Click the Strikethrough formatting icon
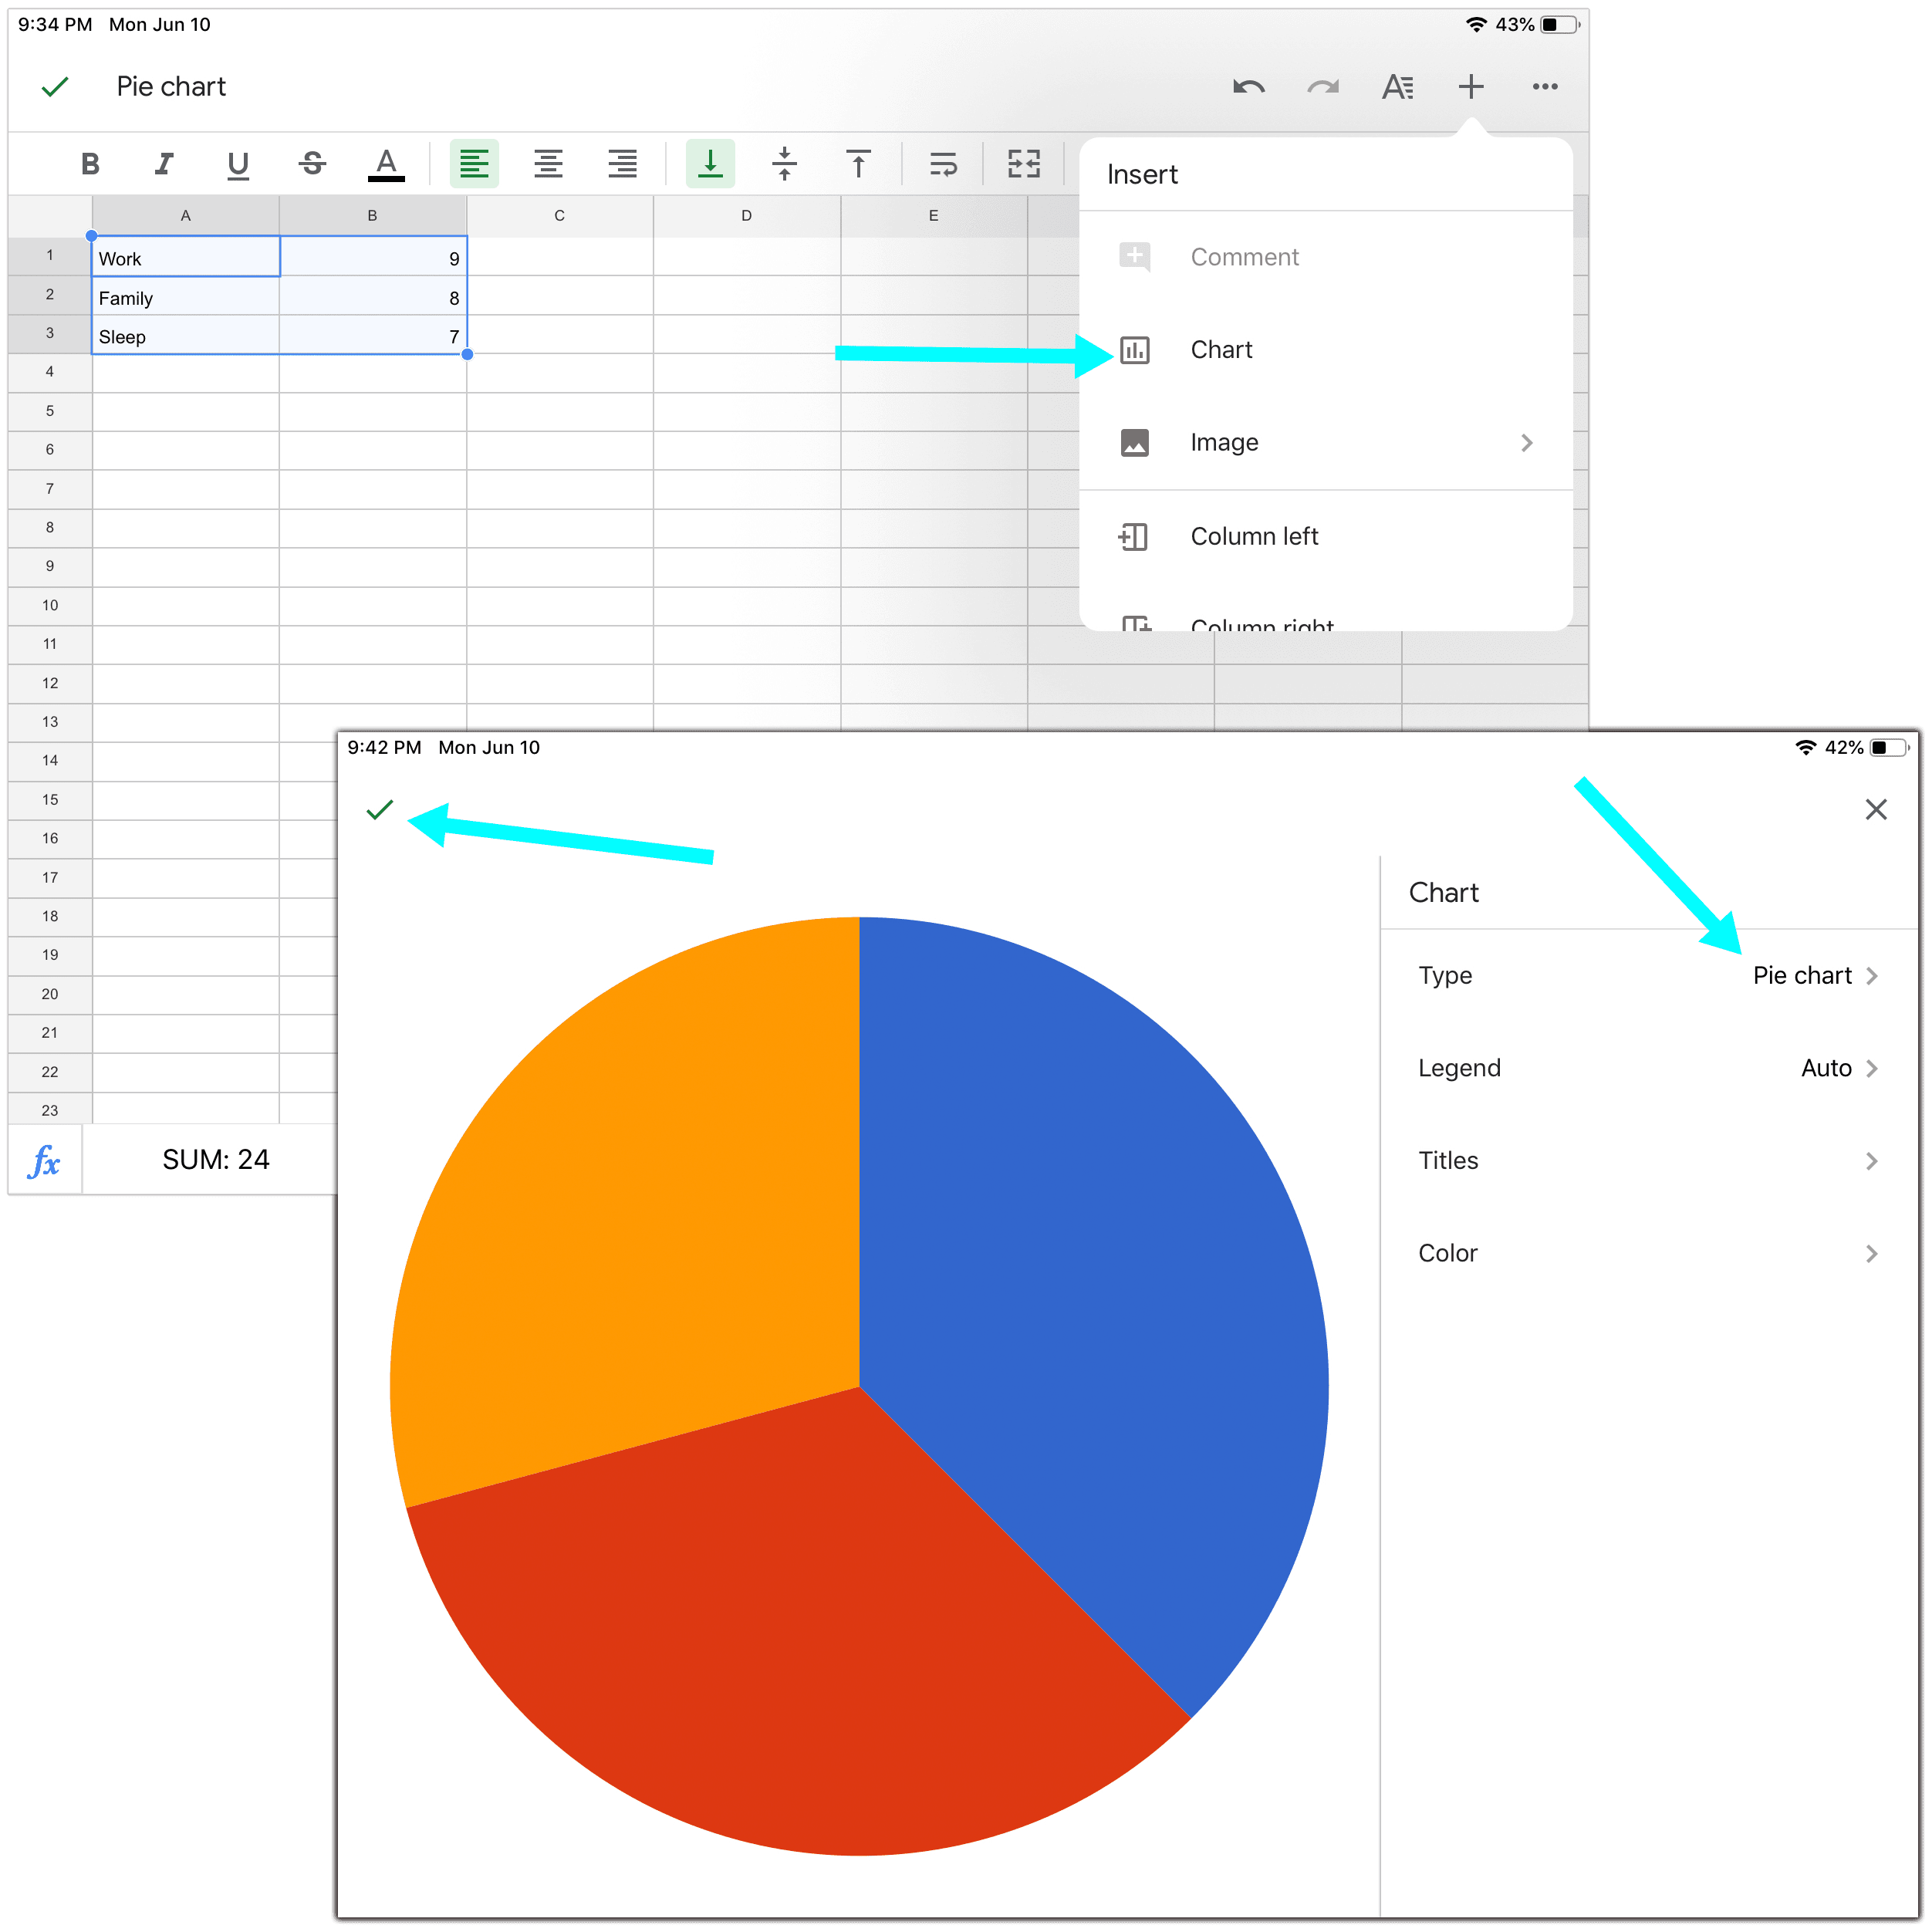 coord(308,163)
